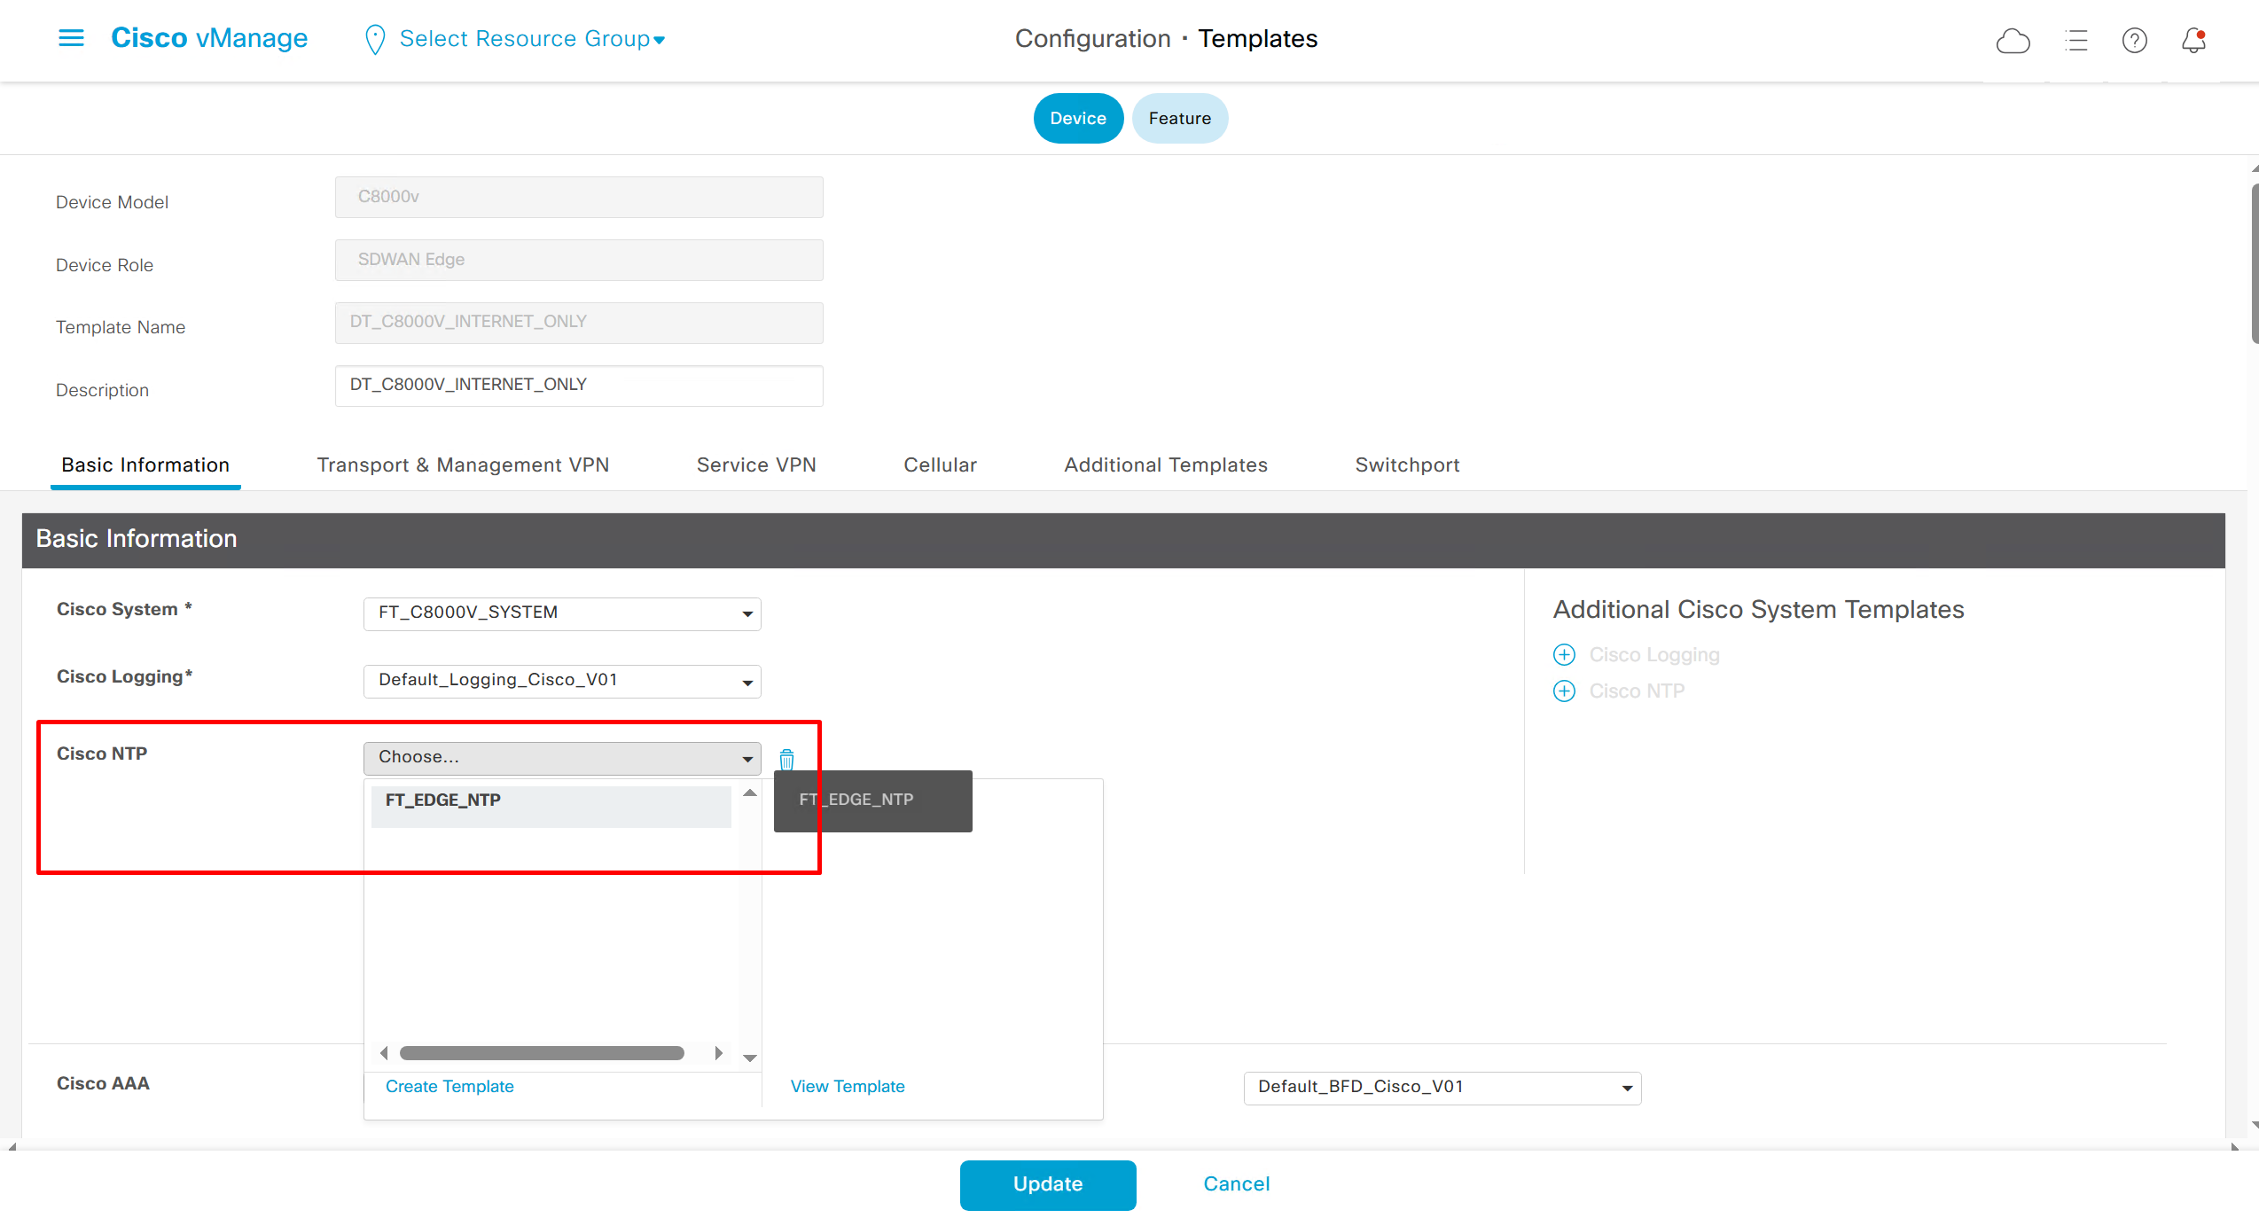Viewport: 2259px width, 1218px height.
Task: Expand the Cisco Logging dropdown
Action: click(x=562, y=681)
